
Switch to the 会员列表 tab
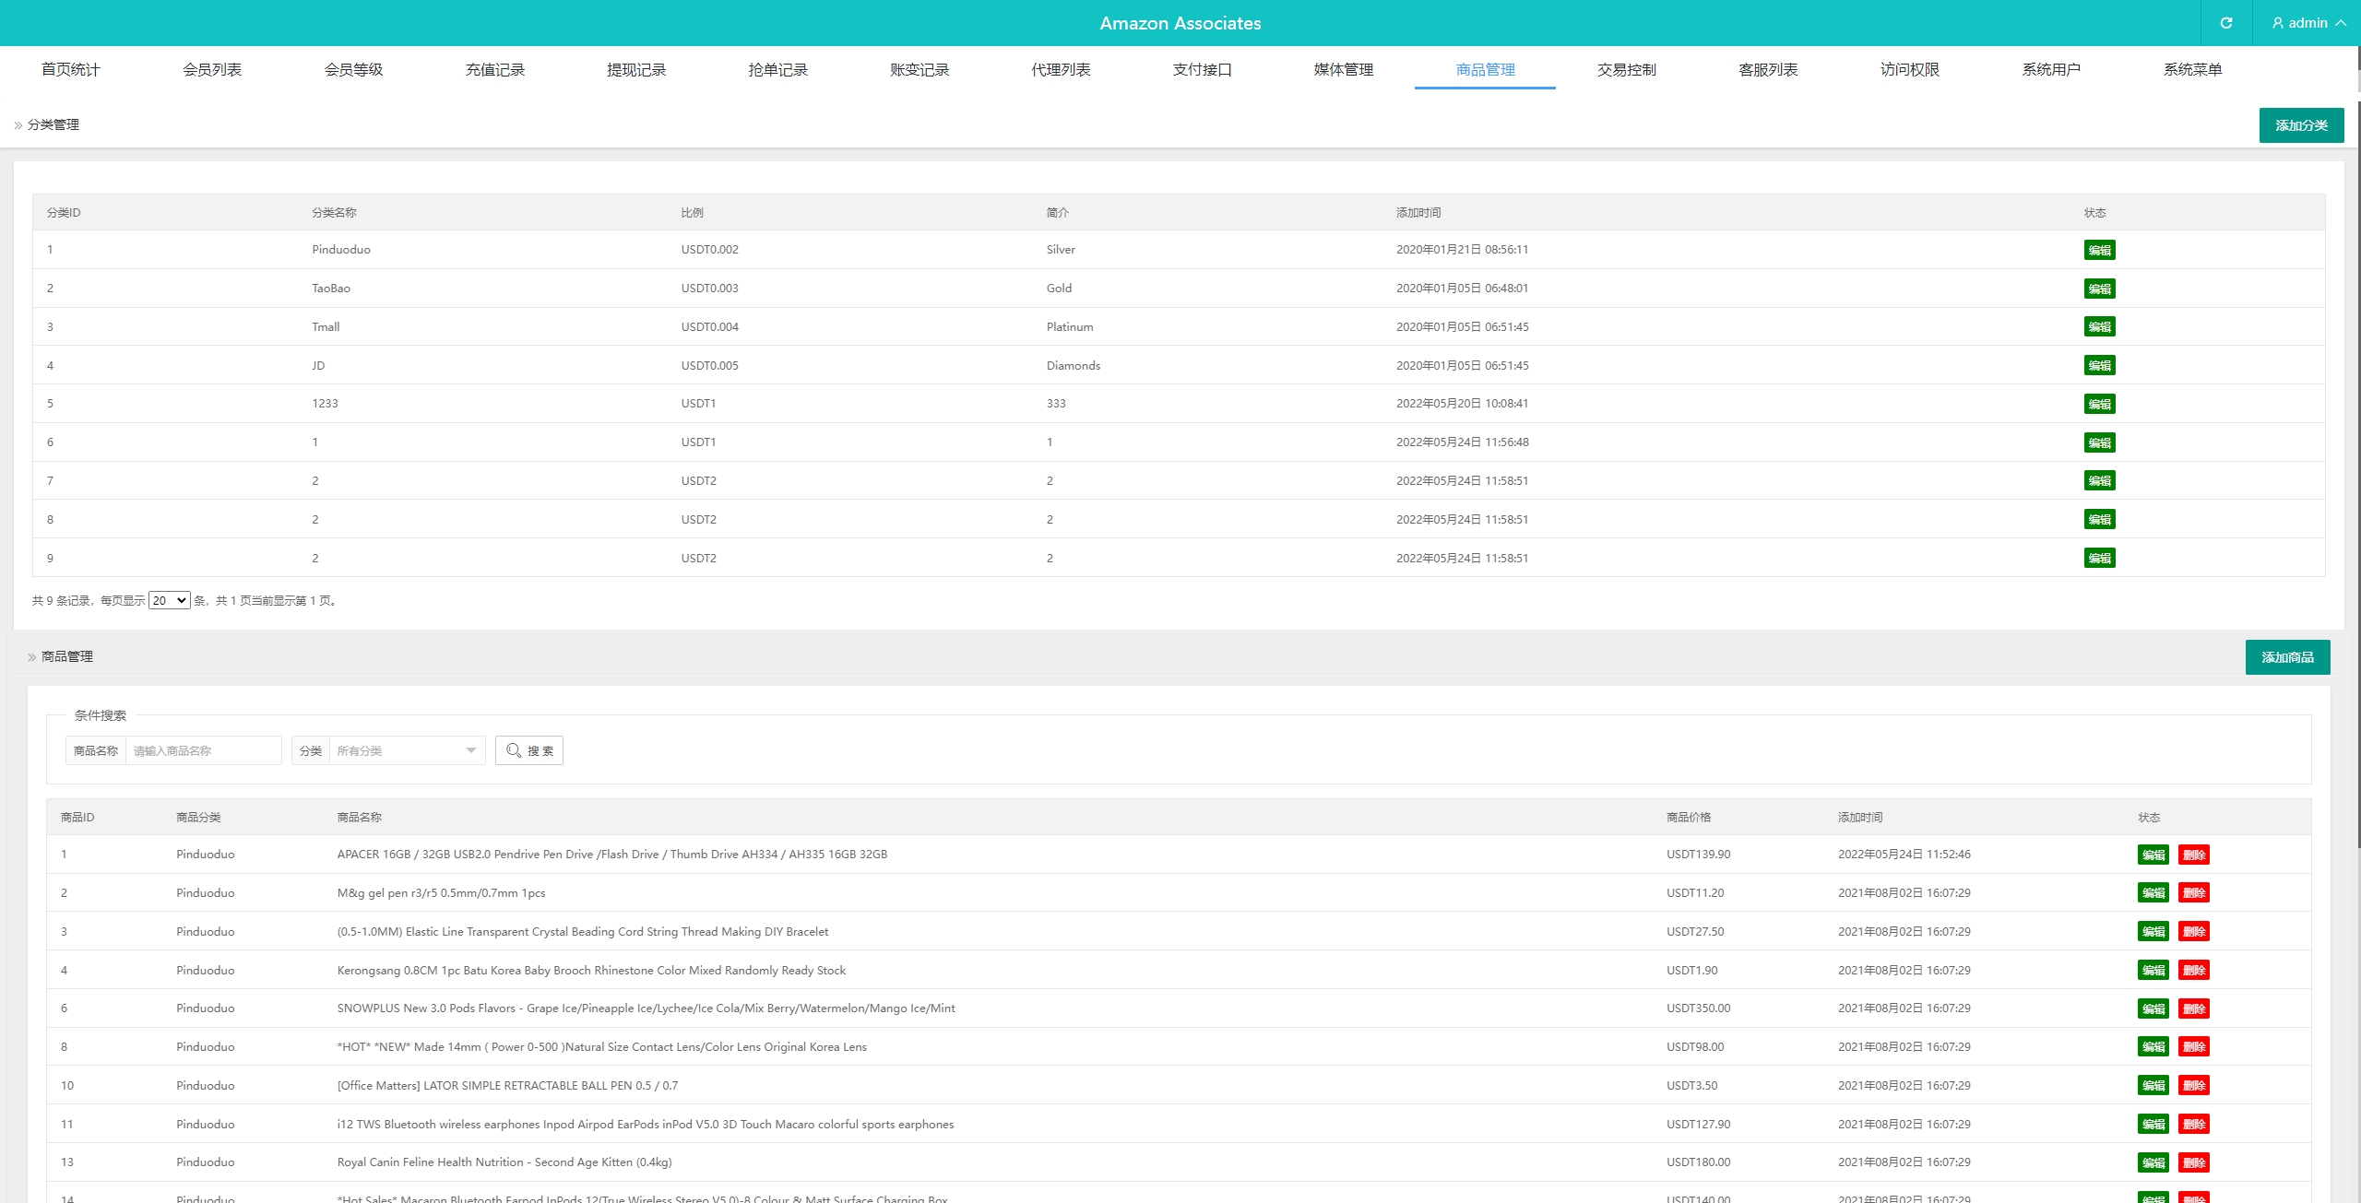tap(212, 70)
